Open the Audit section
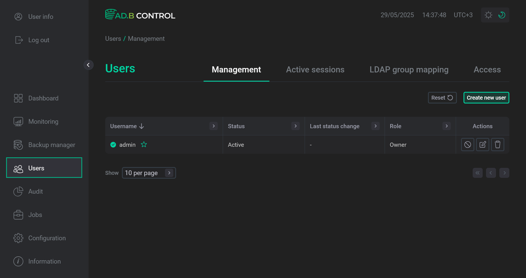 point(35,191)
